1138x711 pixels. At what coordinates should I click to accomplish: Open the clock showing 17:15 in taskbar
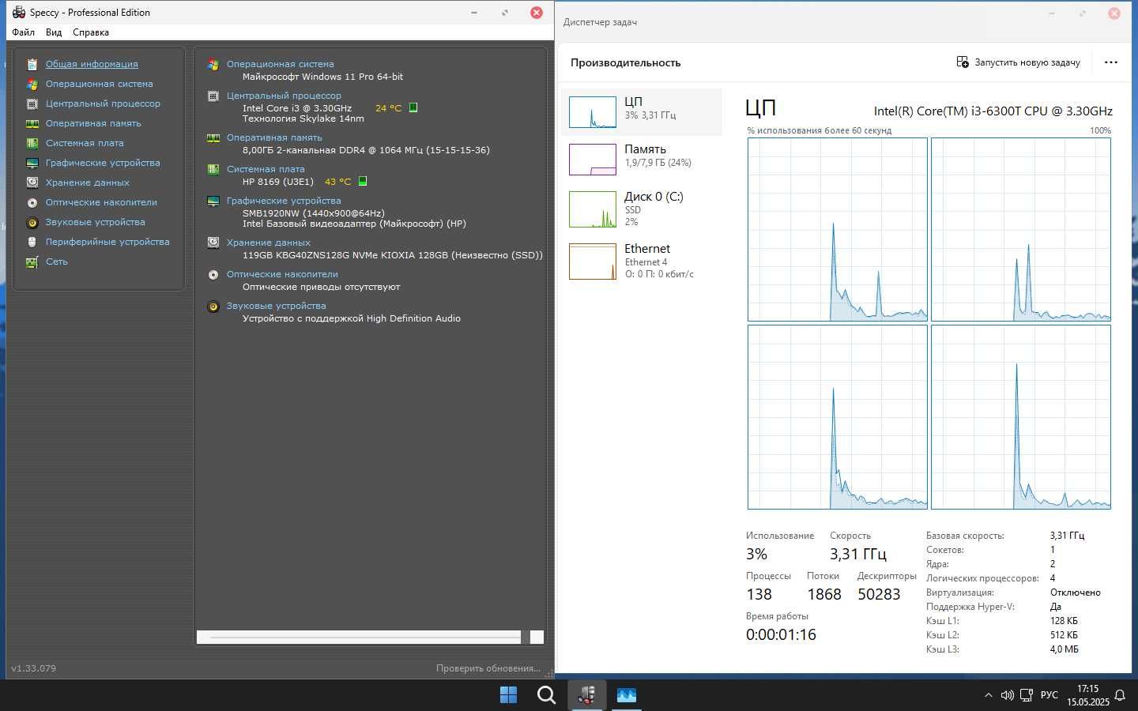[x=1088, y=695]
